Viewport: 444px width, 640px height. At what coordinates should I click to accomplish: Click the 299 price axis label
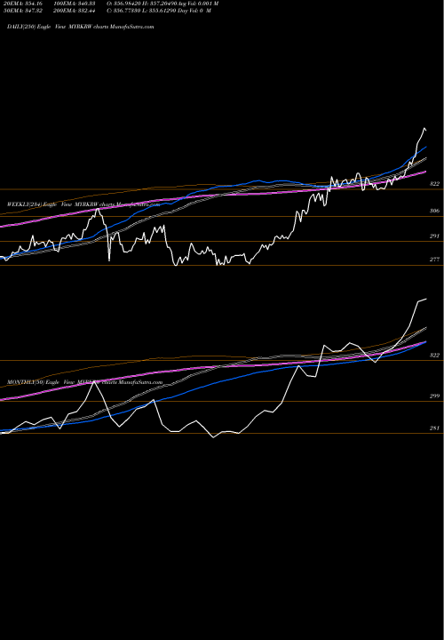tap(434, 396)
